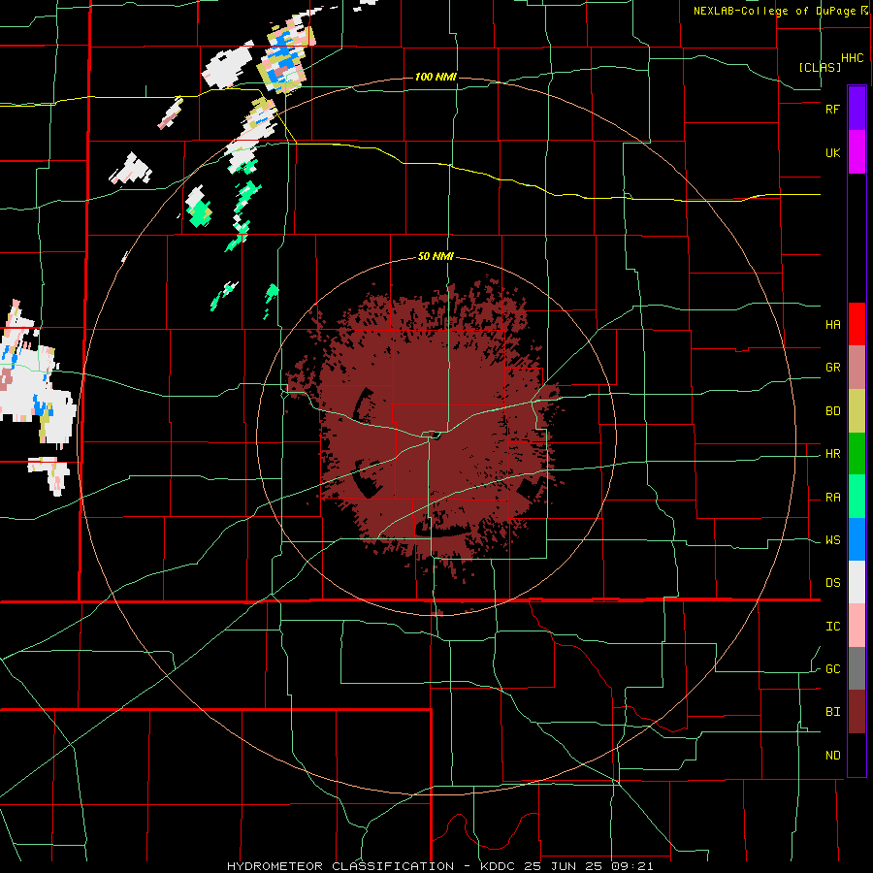
Task: Click the BI legend label
Action: click(832, 712)
